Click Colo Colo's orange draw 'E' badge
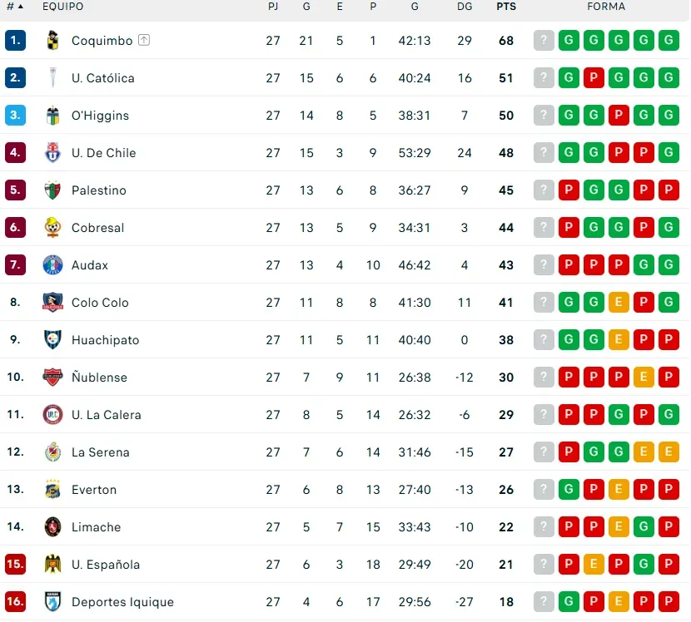 pos(619,303)
